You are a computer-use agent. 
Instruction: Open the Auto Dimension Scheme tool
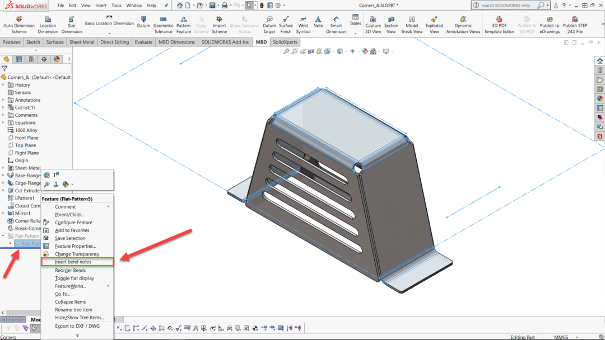18,23
